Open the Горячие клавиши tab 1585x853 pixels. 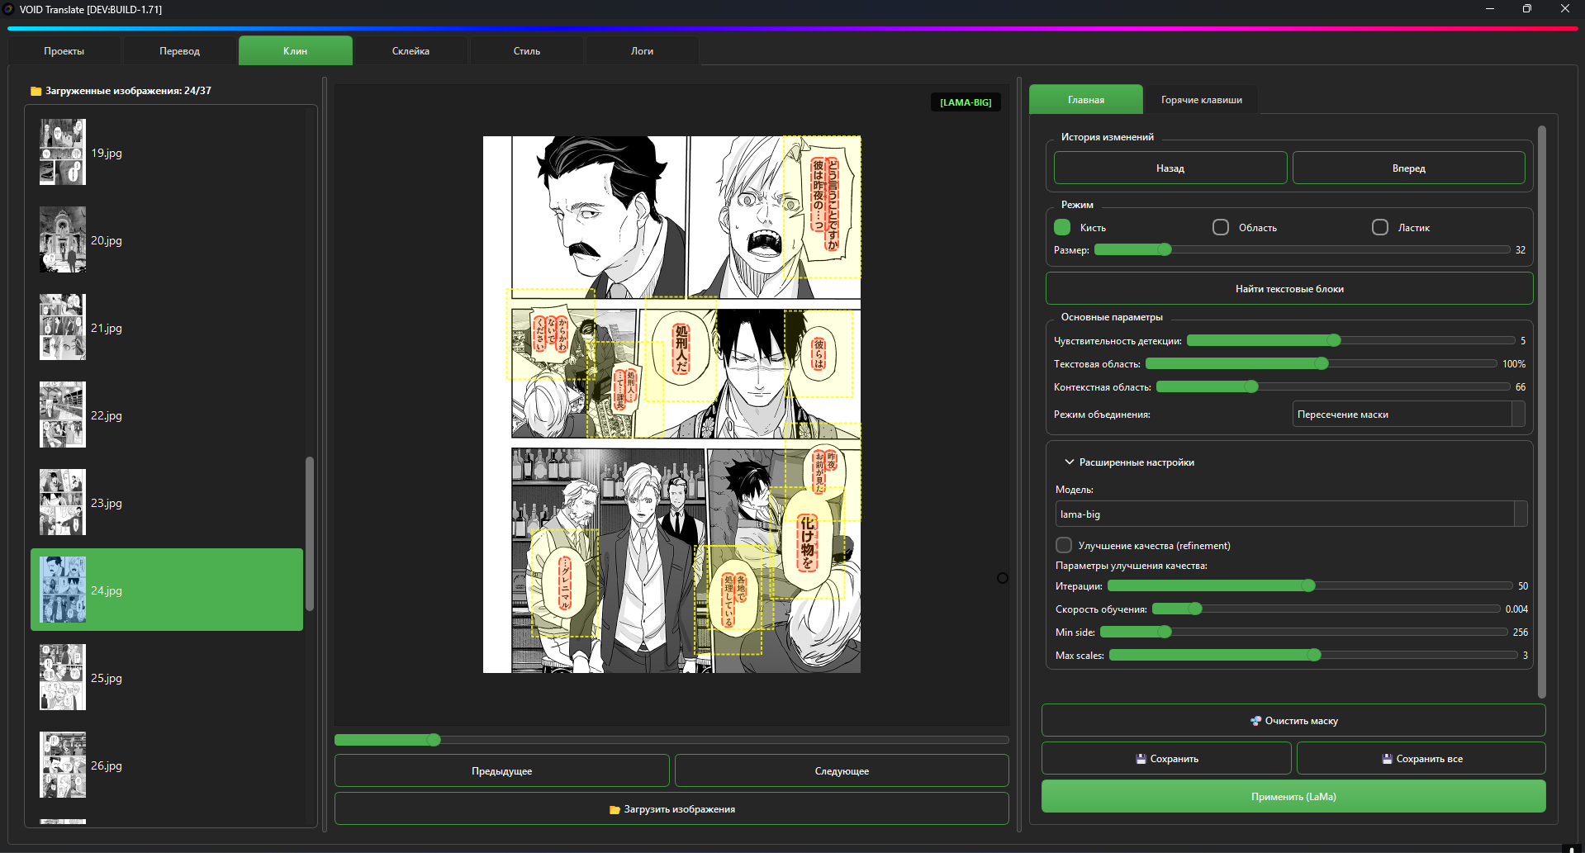[x=1201, y=100]
